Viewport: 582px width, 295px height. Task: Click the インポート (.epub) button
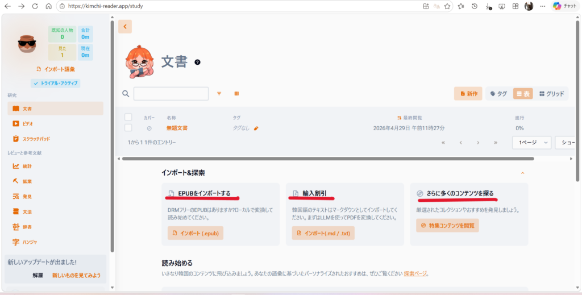point(196,233)
